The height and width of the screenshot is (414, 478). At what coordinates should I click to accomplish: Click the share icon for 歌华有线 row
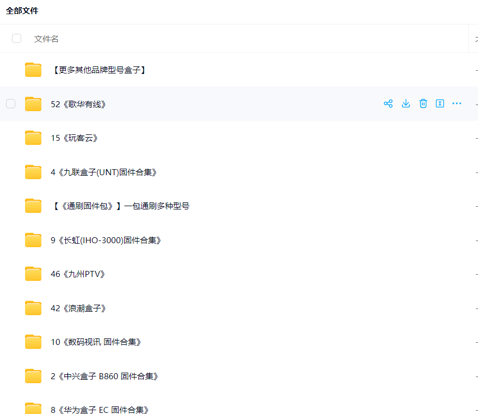pos(388,103)
